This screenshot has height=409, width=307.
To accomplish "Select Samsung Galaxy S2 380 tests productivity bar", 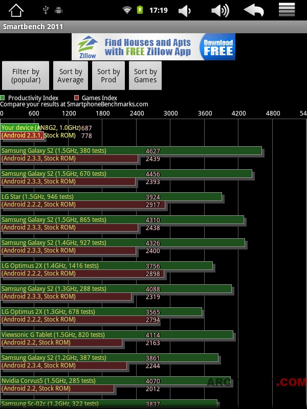I will [131, 151].
